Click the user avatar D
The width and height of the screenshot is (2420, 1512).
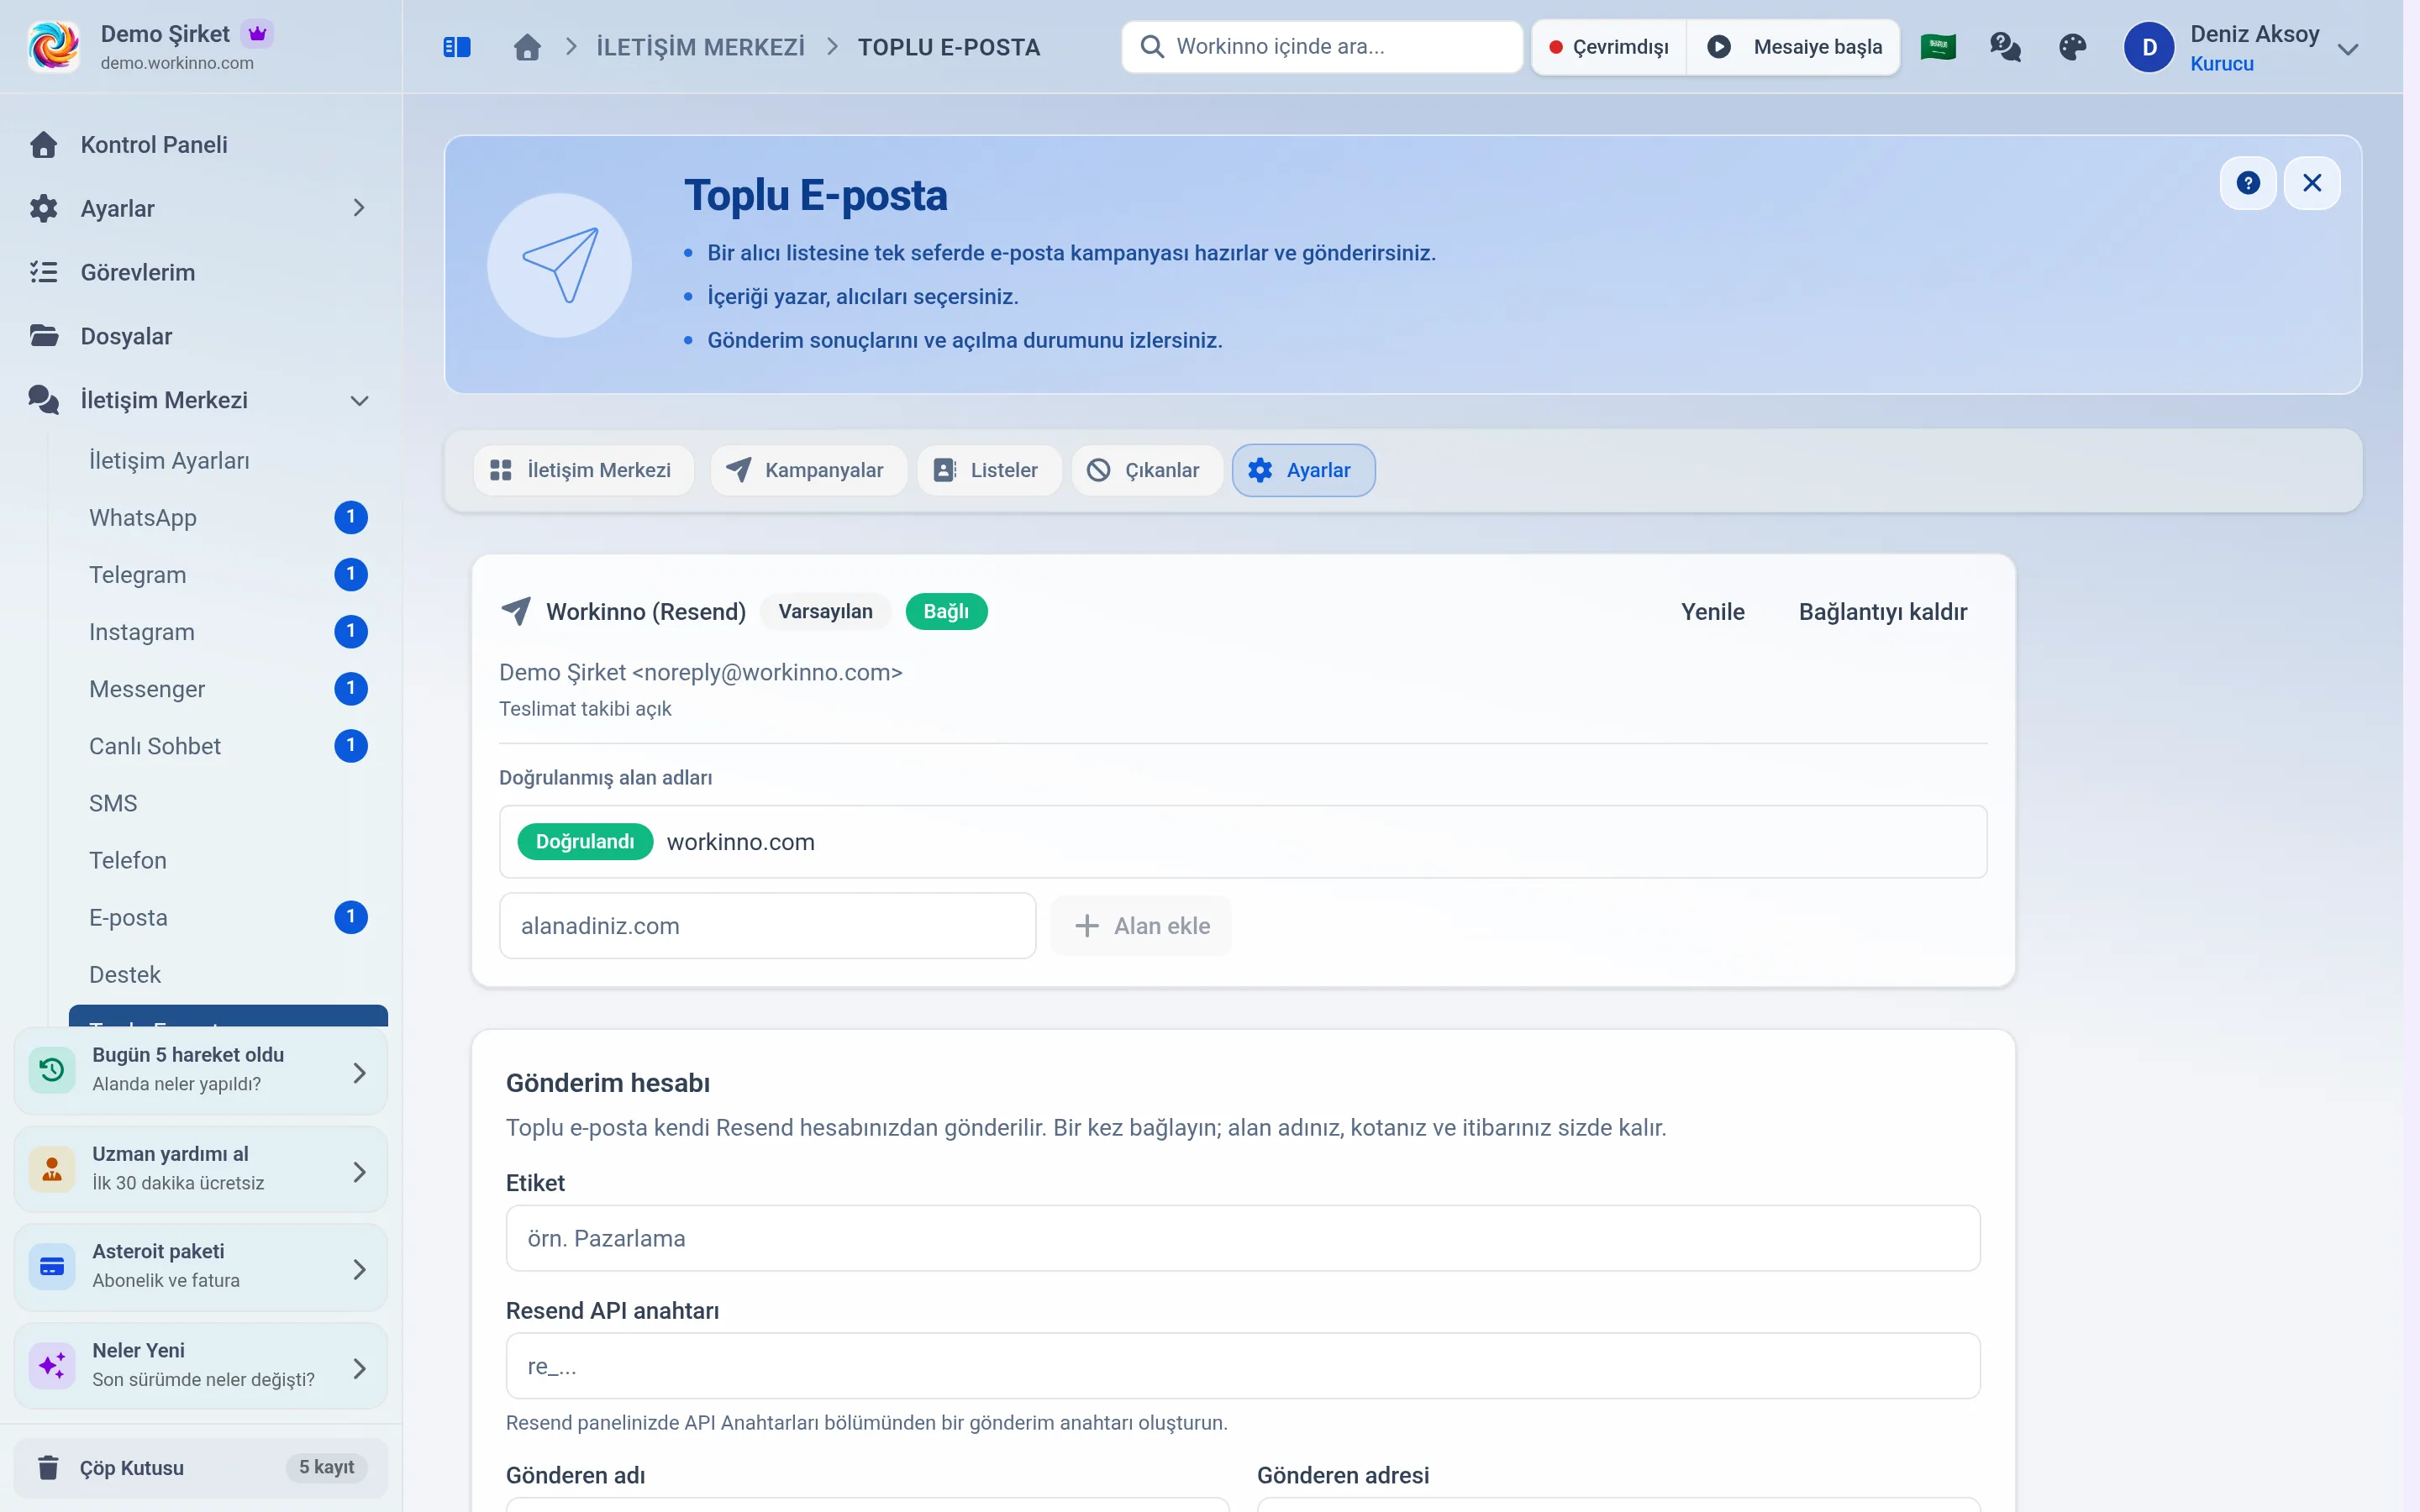[2149, 47]
